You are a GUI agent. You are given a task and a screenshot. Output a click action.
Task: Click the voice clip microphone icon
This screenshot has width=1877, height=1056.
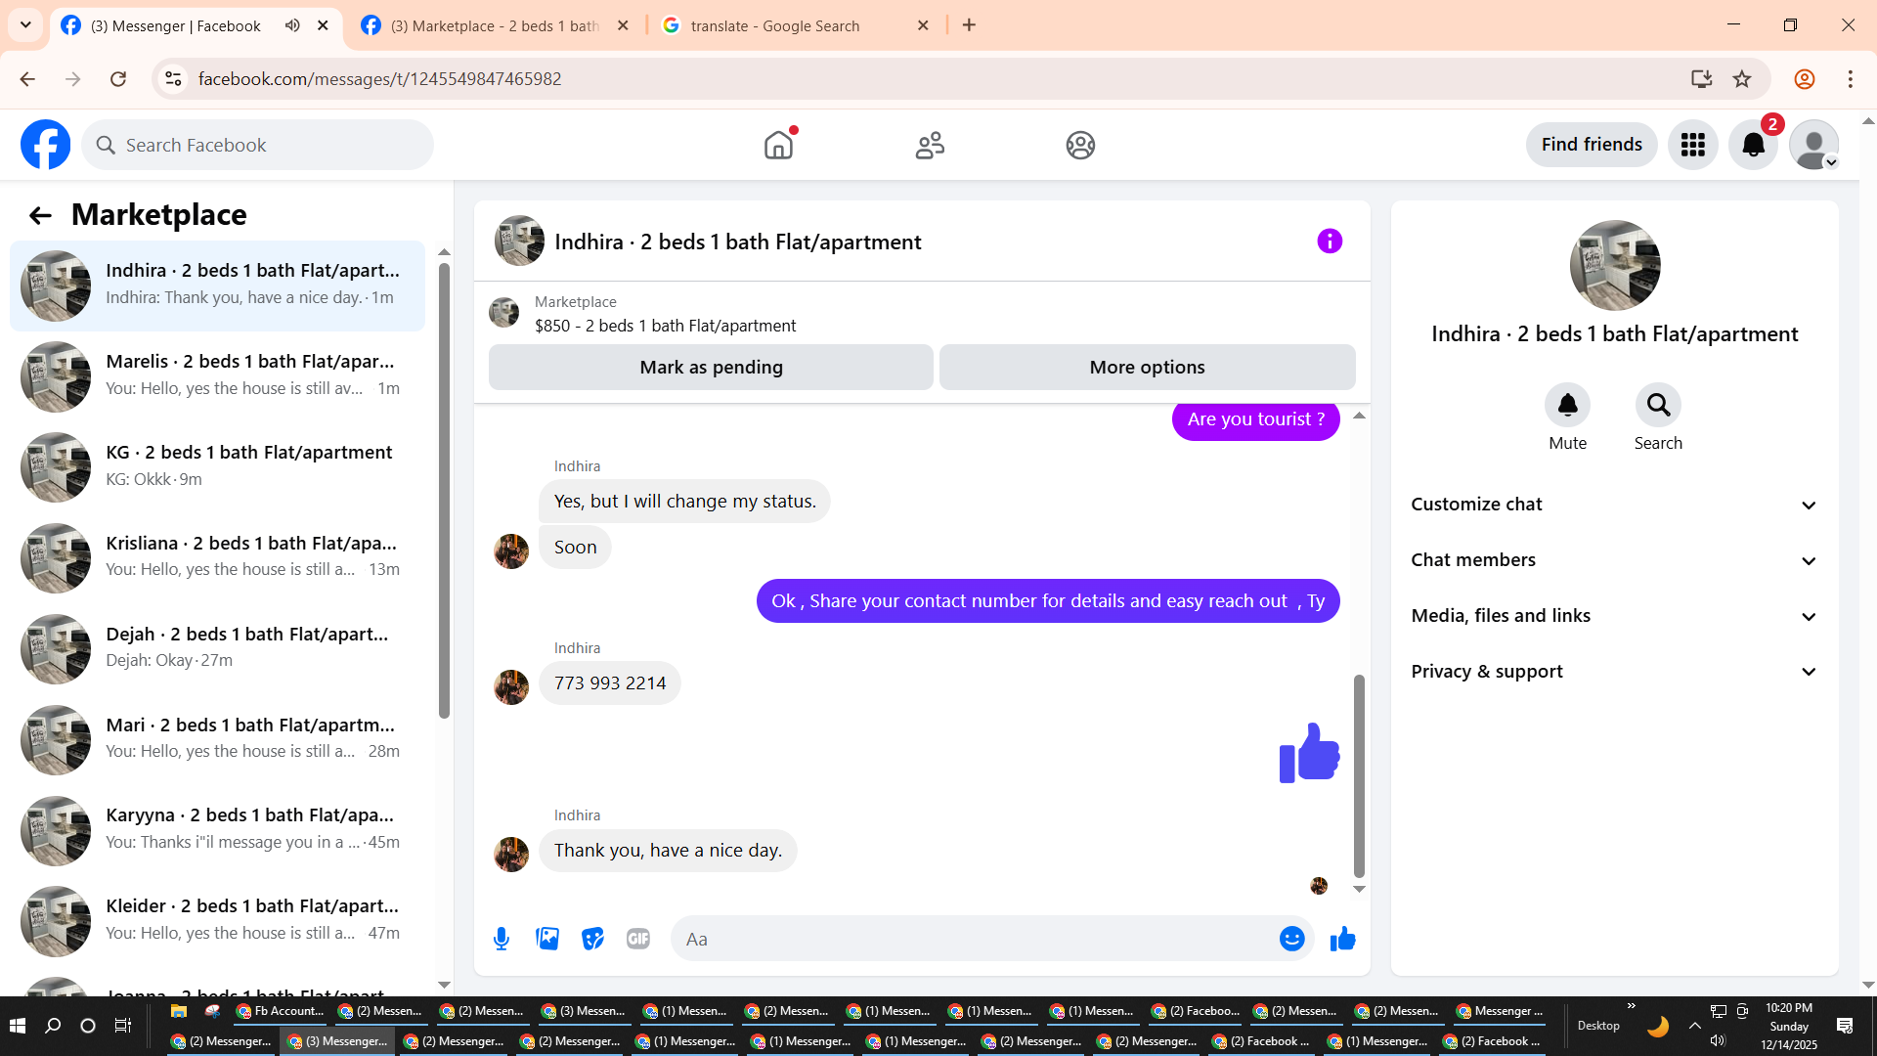tap(502, 939)
